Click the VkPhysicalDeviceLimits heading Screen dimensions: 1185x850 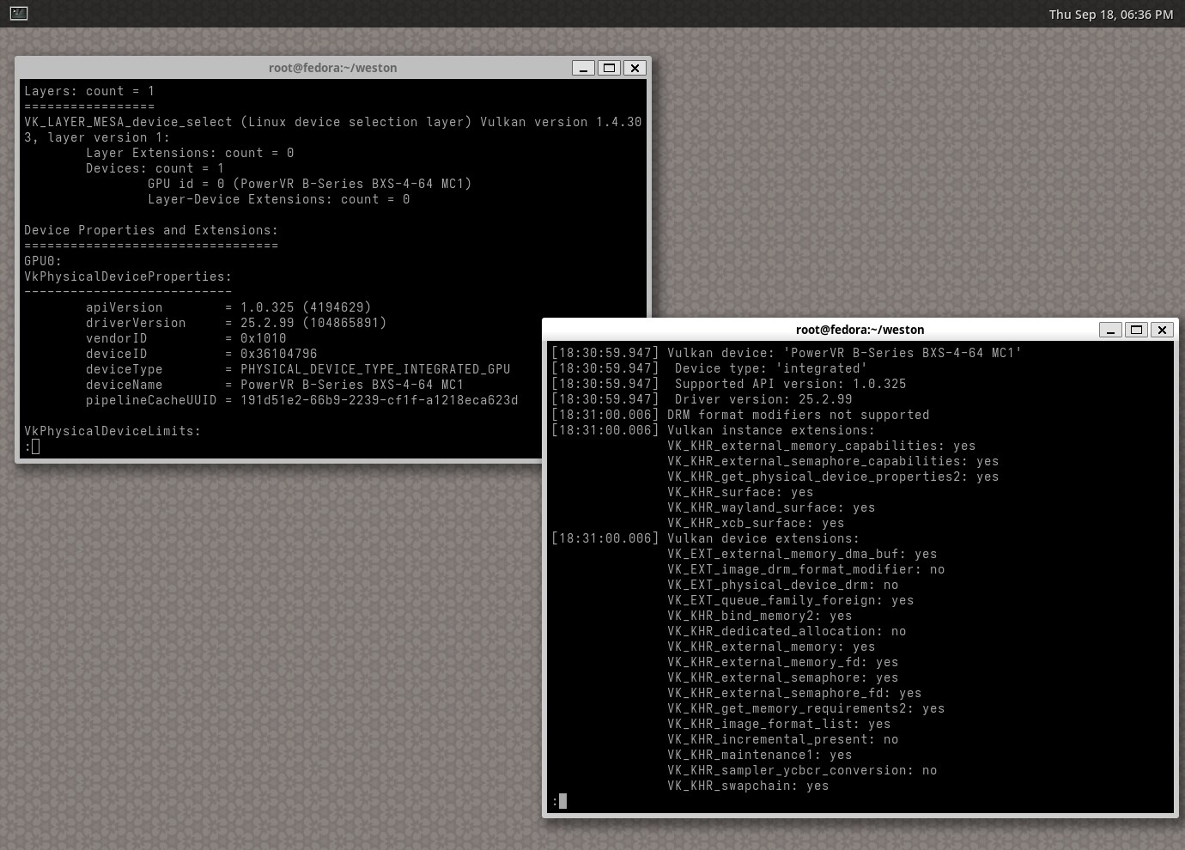pyautogui.click(x=112, y=431)
